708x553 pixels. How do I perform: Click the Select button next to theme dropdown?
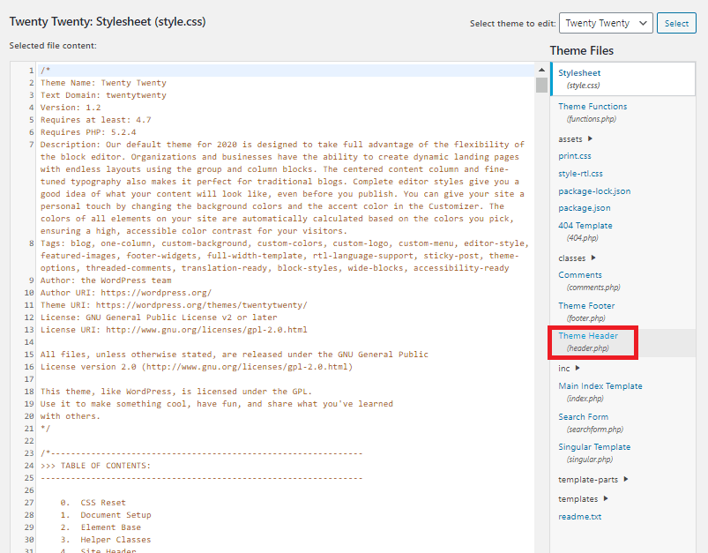(676, 23)
